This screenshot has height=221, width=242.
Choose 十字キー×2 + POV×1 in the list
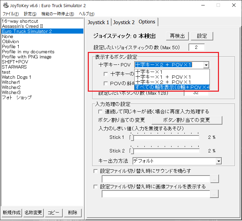click(x=172, y=82)
